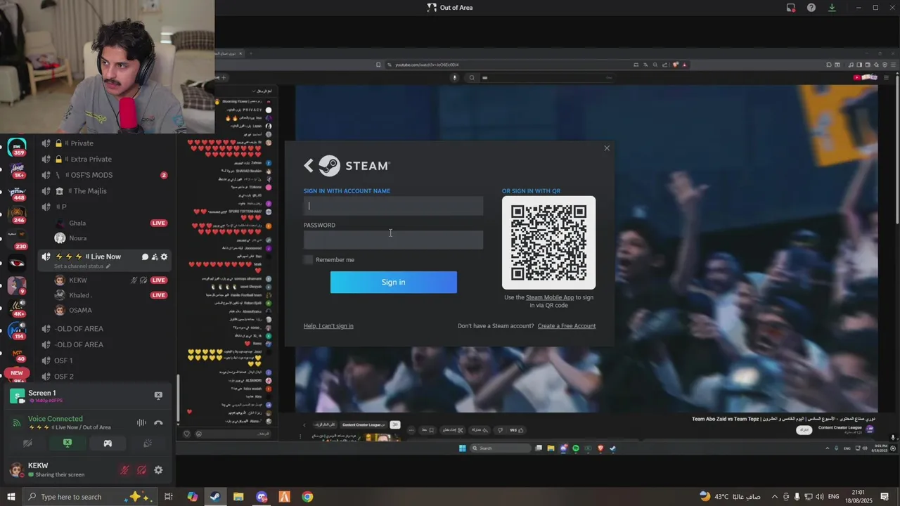Image resolution: width=900 pixels, height=506 pixels.
Task: Select the Steam QR code image
Action: point(548,242)
